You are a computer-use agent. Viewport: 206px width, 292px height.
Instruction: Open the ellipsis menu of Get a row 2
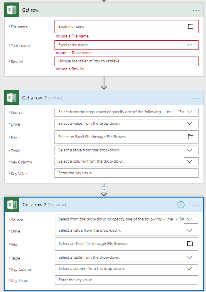pos(196,205)
